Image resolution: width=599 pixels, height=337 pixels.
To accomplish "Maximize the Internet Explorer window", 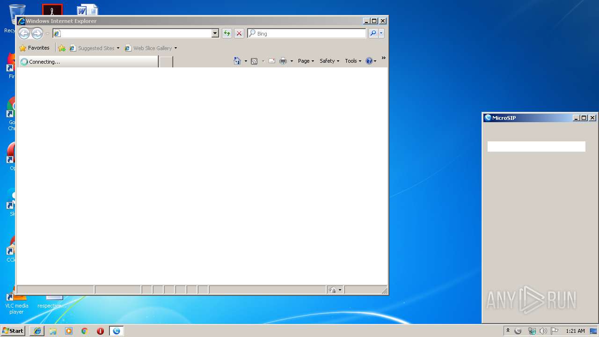I will (x=374, y=21).
